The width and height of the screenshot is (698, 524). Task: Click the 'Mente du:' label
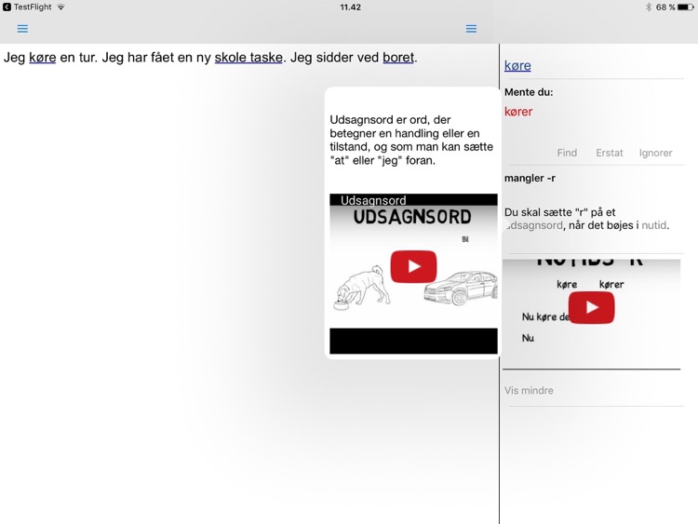529,92
